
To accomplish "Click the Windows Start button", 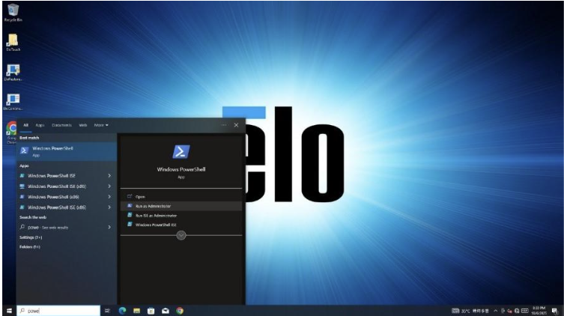I will tap(9, 311).
